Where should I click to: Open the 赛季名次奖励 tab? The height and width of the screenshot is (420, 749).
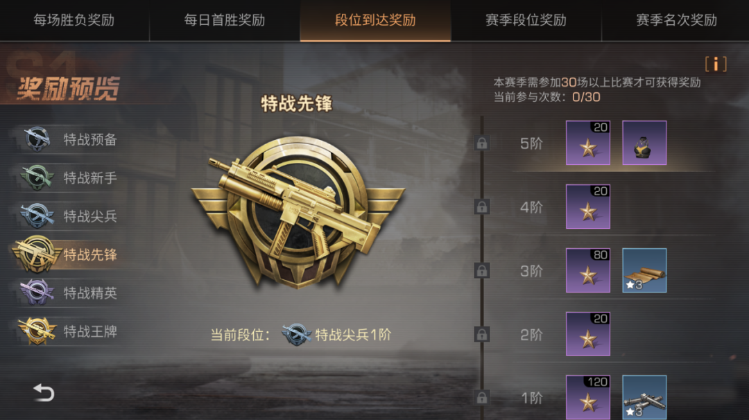point(676,20)
